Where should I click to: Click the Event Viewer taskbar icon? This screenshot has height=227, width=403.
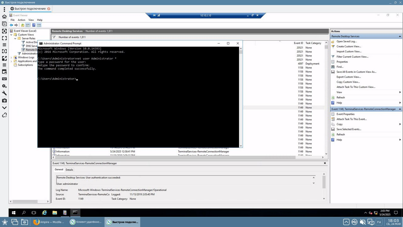pos(65,213)
